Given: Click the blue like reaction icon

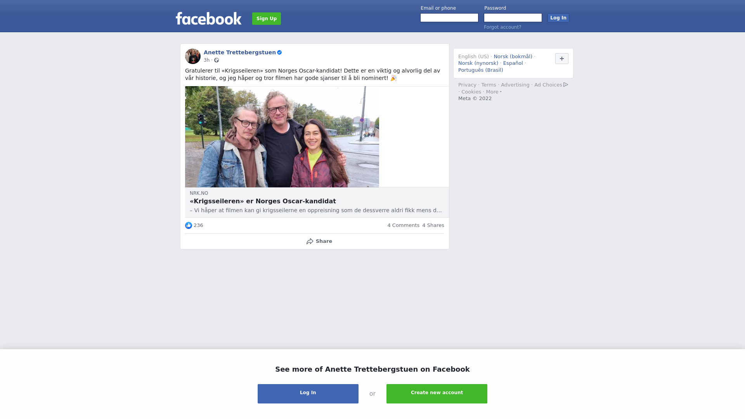Looking at the screenshot, I should pos(189,225).
